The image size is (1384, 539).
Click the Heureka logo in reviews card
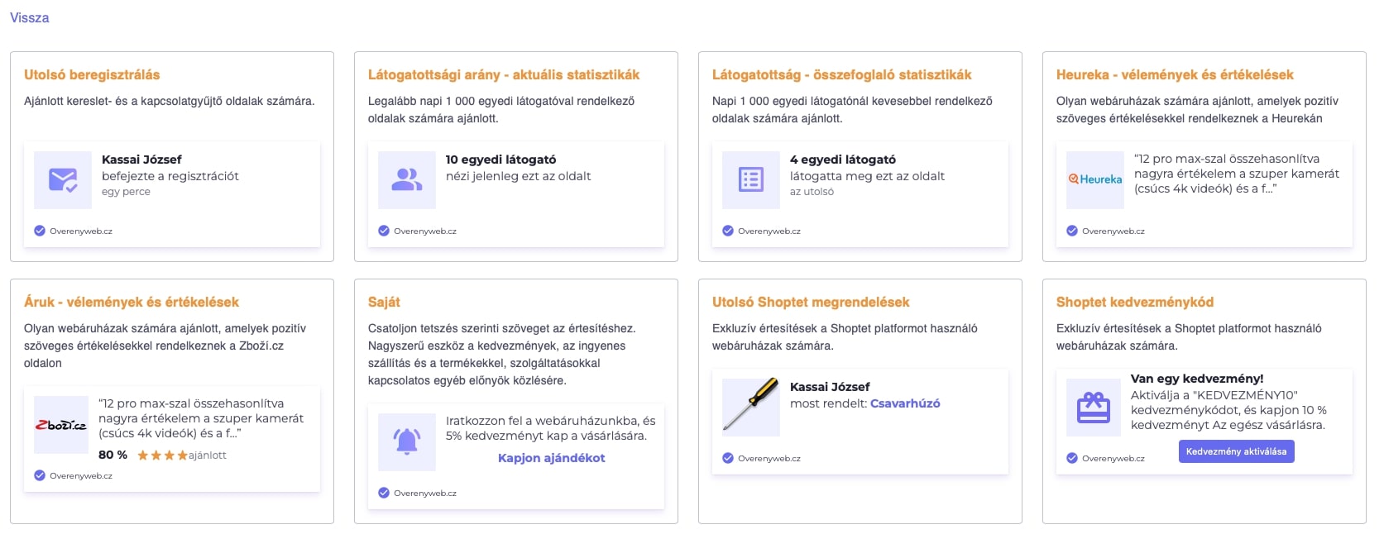click(1095, 179)
